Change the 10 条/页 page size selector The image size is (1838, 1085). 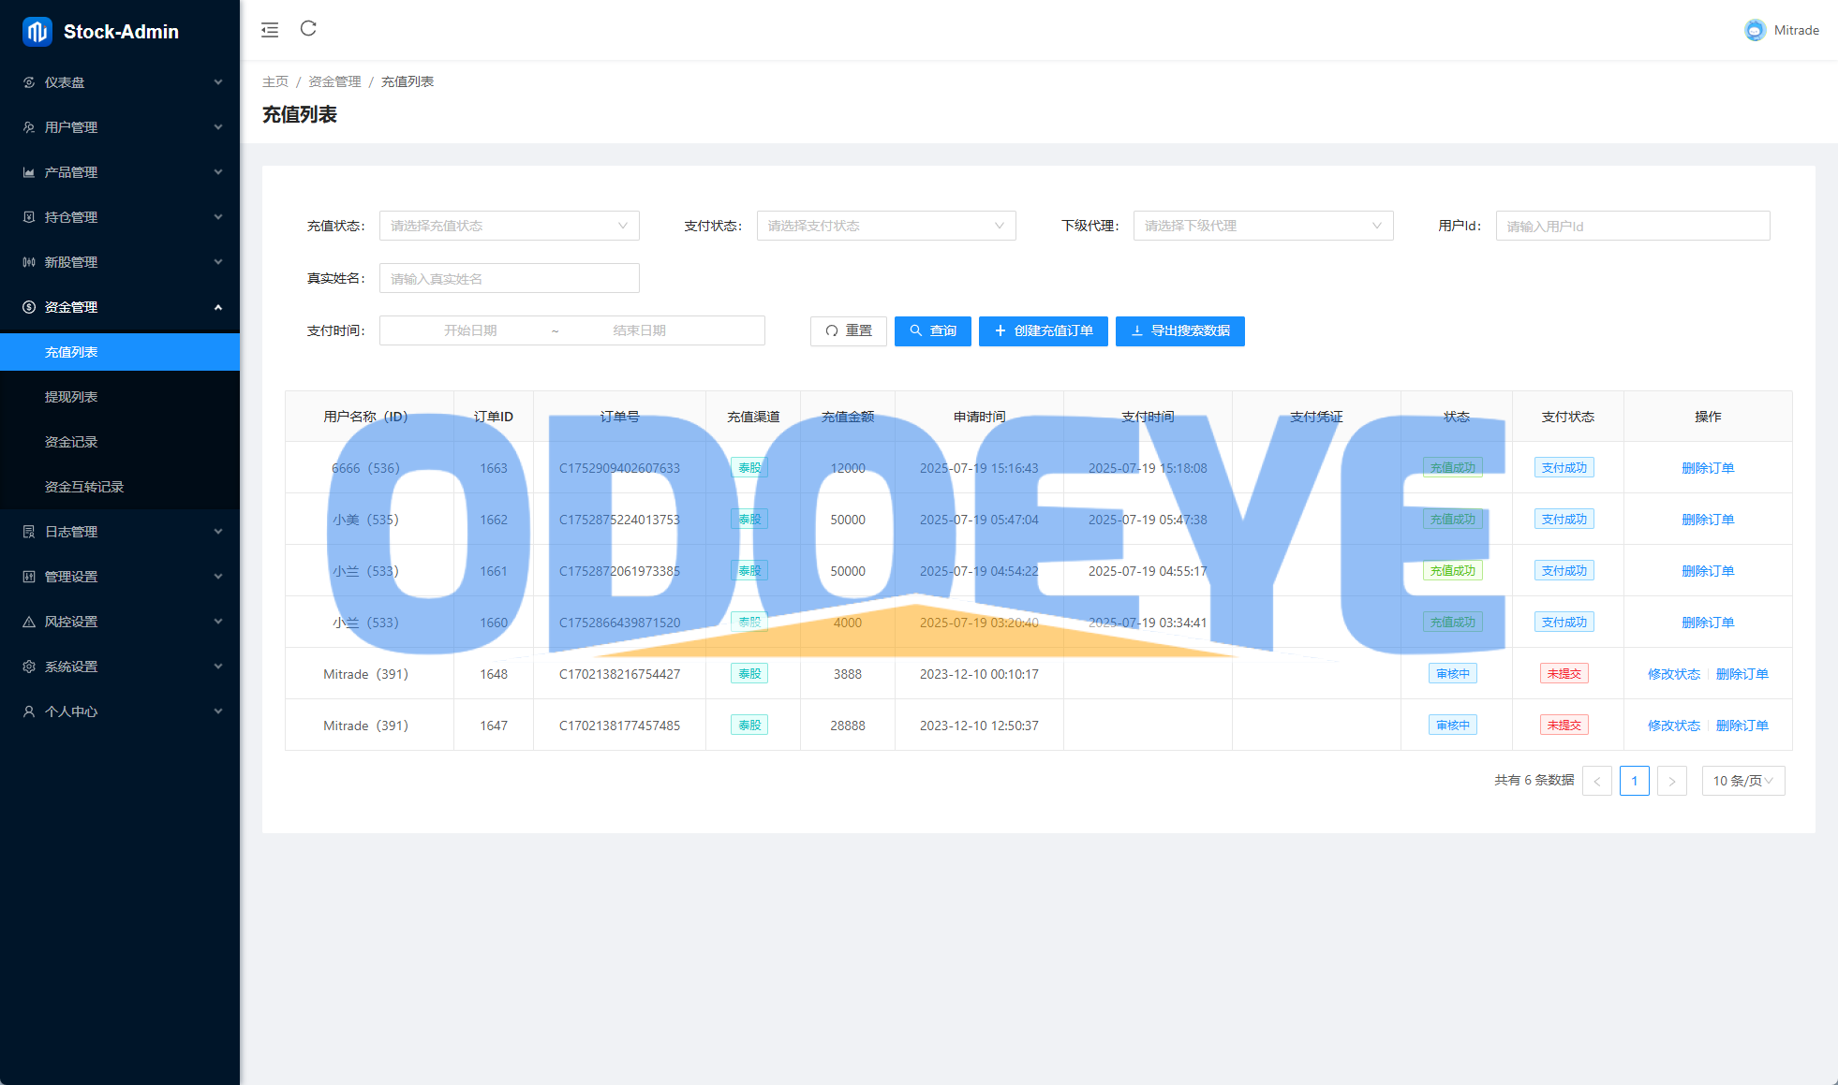[1742, 781]
